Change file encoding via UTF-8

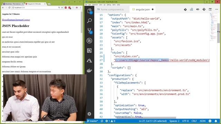185,121
